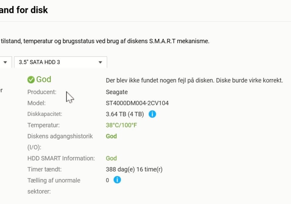Click the 3.64 TB (4 TB) capacity text
291x204 pixels.
125,114
